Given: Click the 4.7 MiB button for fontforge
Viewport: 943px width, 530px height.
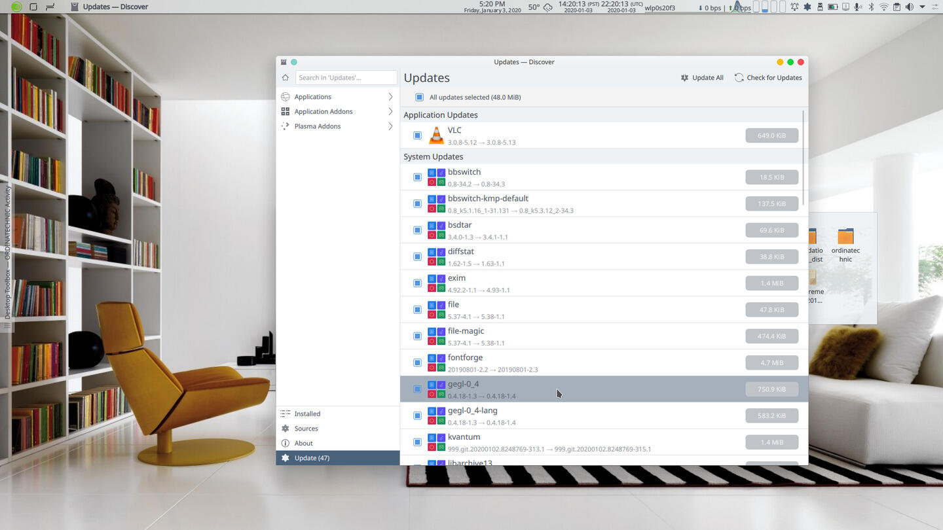Looking at the screenshot, I should click(771, 362).
